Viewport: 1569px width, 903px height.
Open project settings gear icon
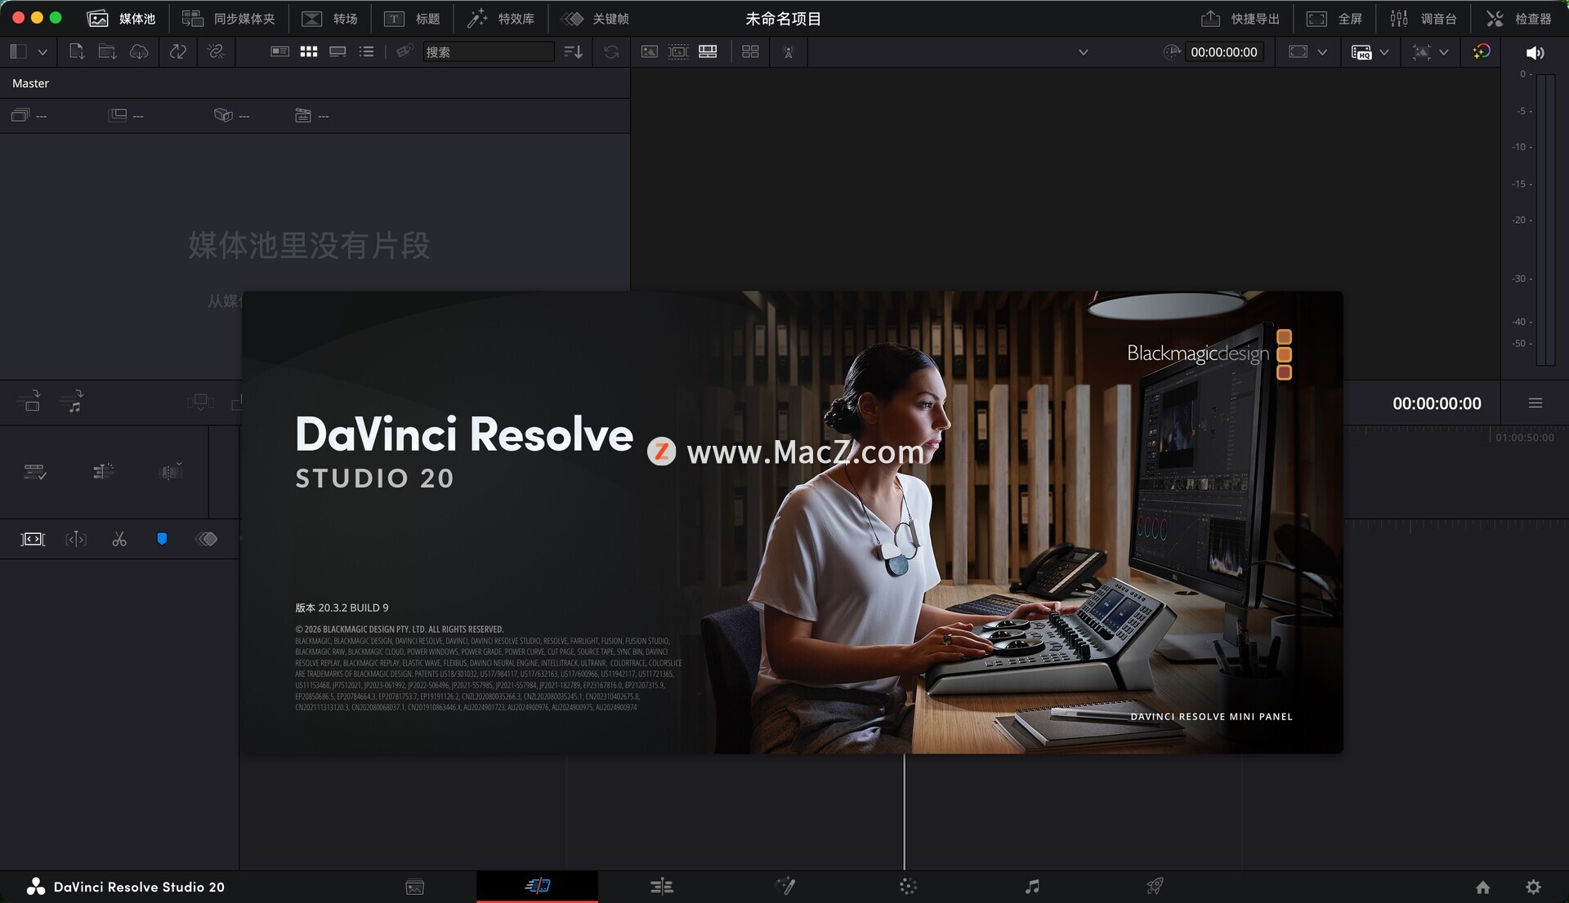point(1533,887)
